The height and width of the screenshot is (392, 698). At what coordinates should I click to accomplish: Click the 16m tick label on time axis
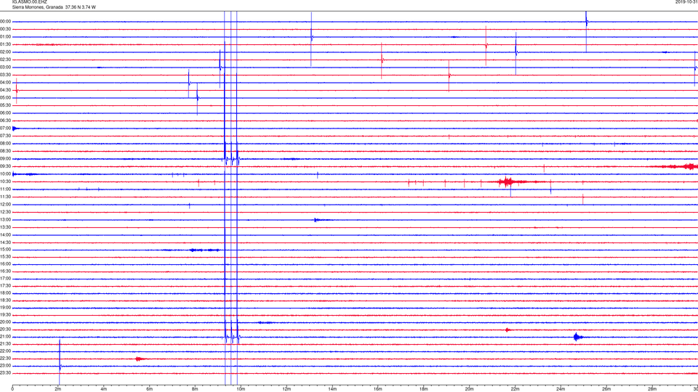click(378, 389)
